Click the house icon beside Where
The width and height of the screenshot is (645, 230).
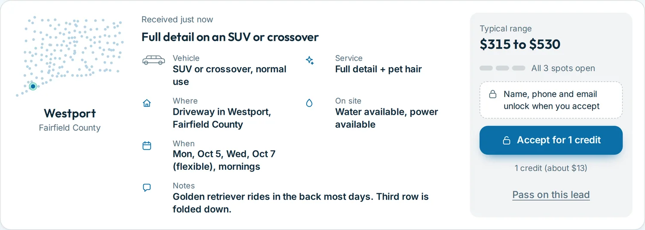[x=147, y=103]
